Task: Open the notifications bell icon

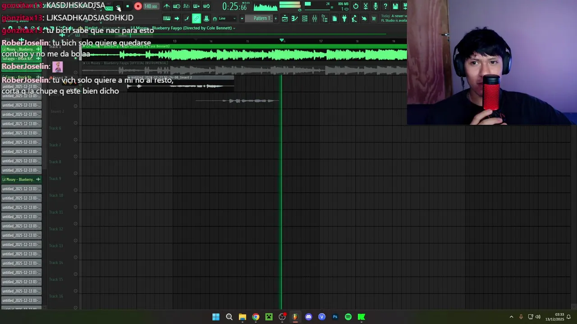Action: pos(569,317)
